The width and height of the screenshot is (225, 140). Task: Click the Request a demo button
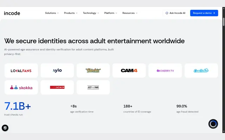pyautogui.click(x=204, y=13)
